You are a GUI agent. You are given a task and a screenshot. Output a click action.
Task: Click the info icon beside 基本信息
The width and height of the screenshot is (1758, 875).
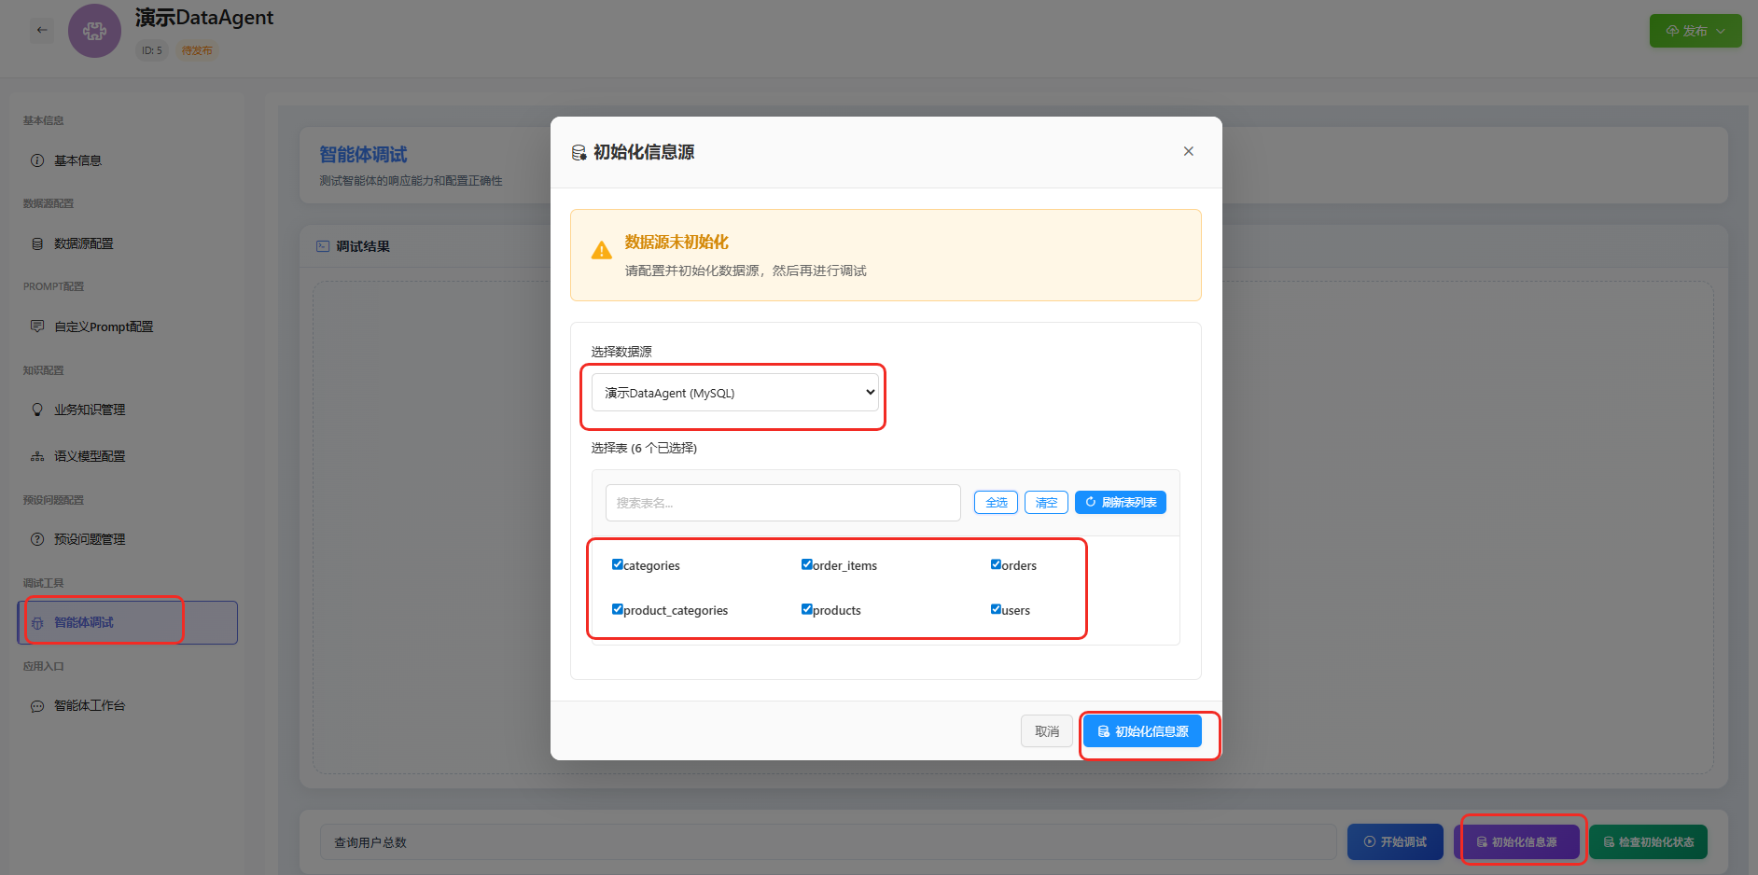[37, 160]
